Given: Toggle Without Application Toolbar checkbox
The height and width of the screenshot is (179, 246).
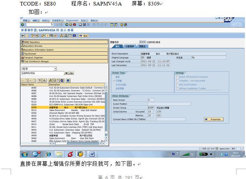Looking at the screenshot, I should coord(177,88).
